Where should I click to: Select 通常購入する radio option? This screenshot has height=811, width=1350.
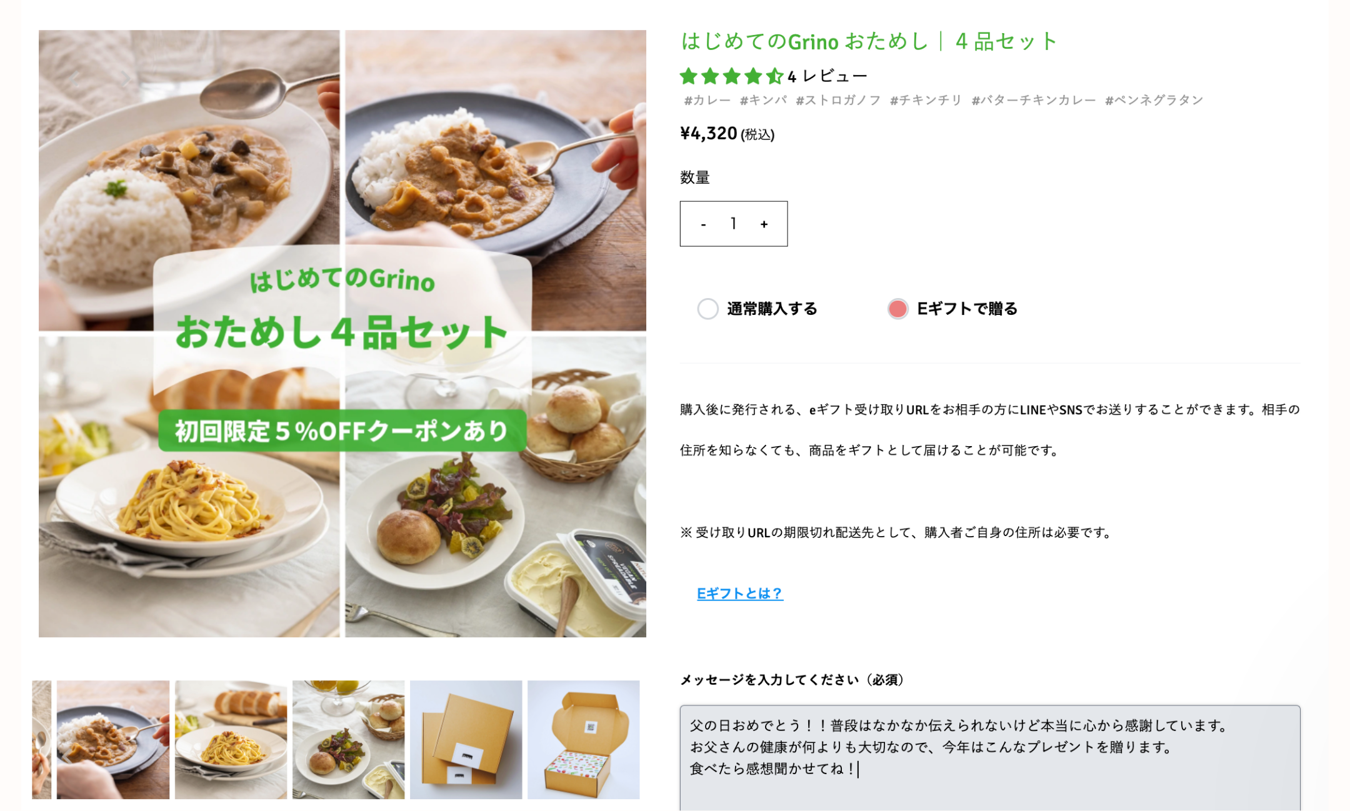707,309
